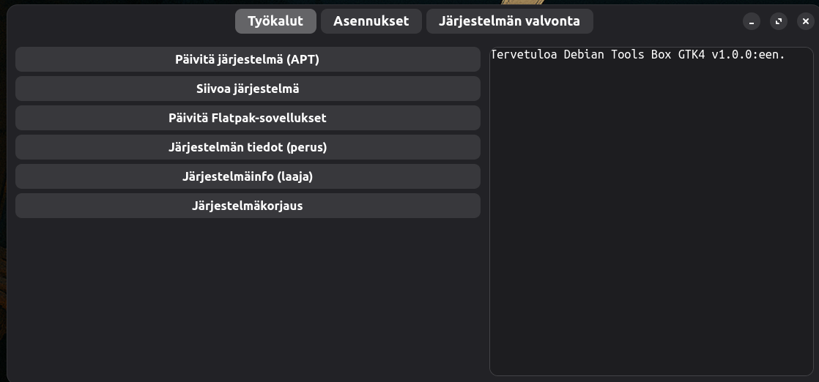Click blank panel area below Järjestelmäkorjaus
This screenshot has height=382, width=819.
tap(248, 293)
